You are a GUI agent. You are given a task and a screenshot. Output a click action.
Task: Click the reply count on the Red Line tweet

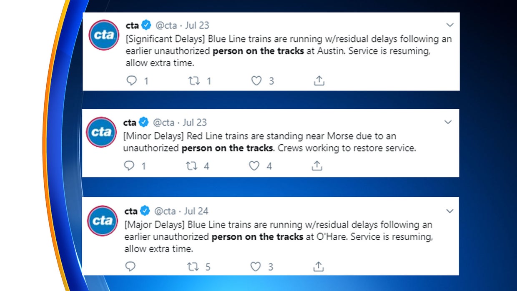coord(144,166)
